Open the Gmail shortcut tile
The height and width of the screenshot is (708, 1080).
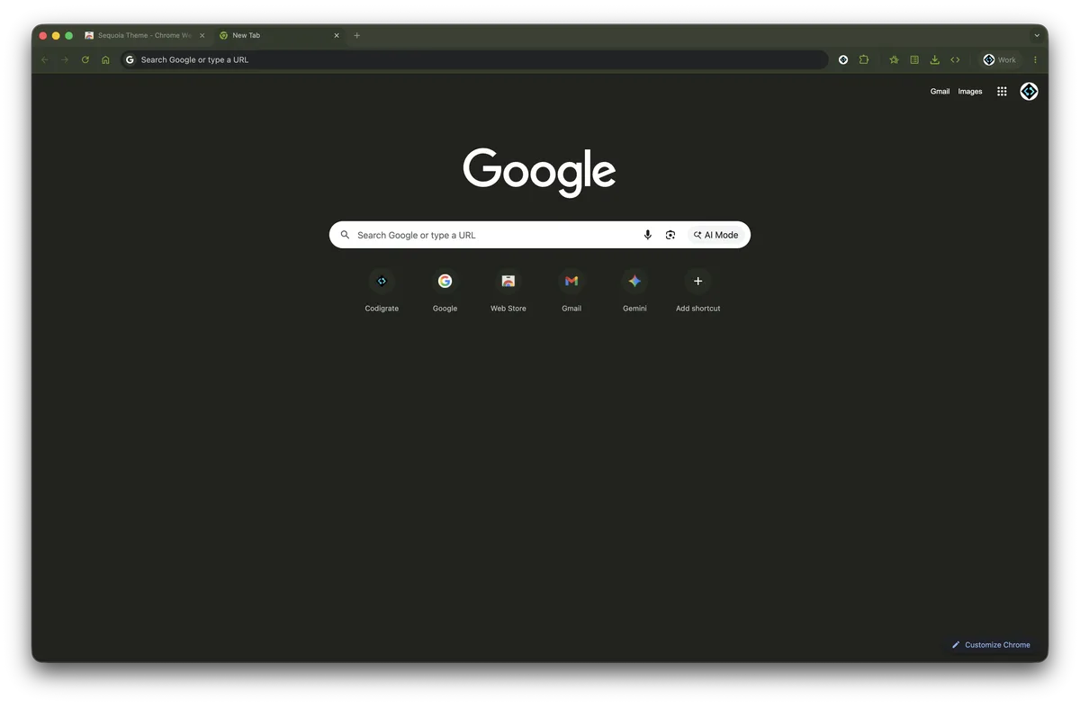click(571, 291)
